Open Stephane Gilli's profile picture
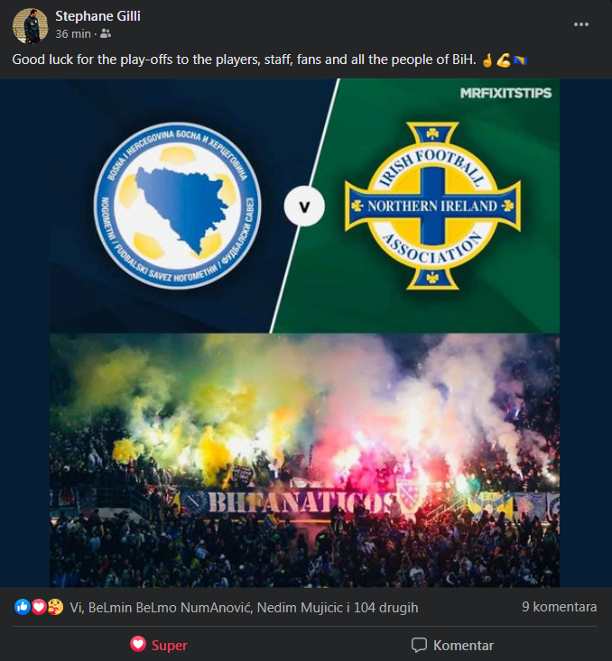This screenshot has width=612, height=661. click(30, 26)
